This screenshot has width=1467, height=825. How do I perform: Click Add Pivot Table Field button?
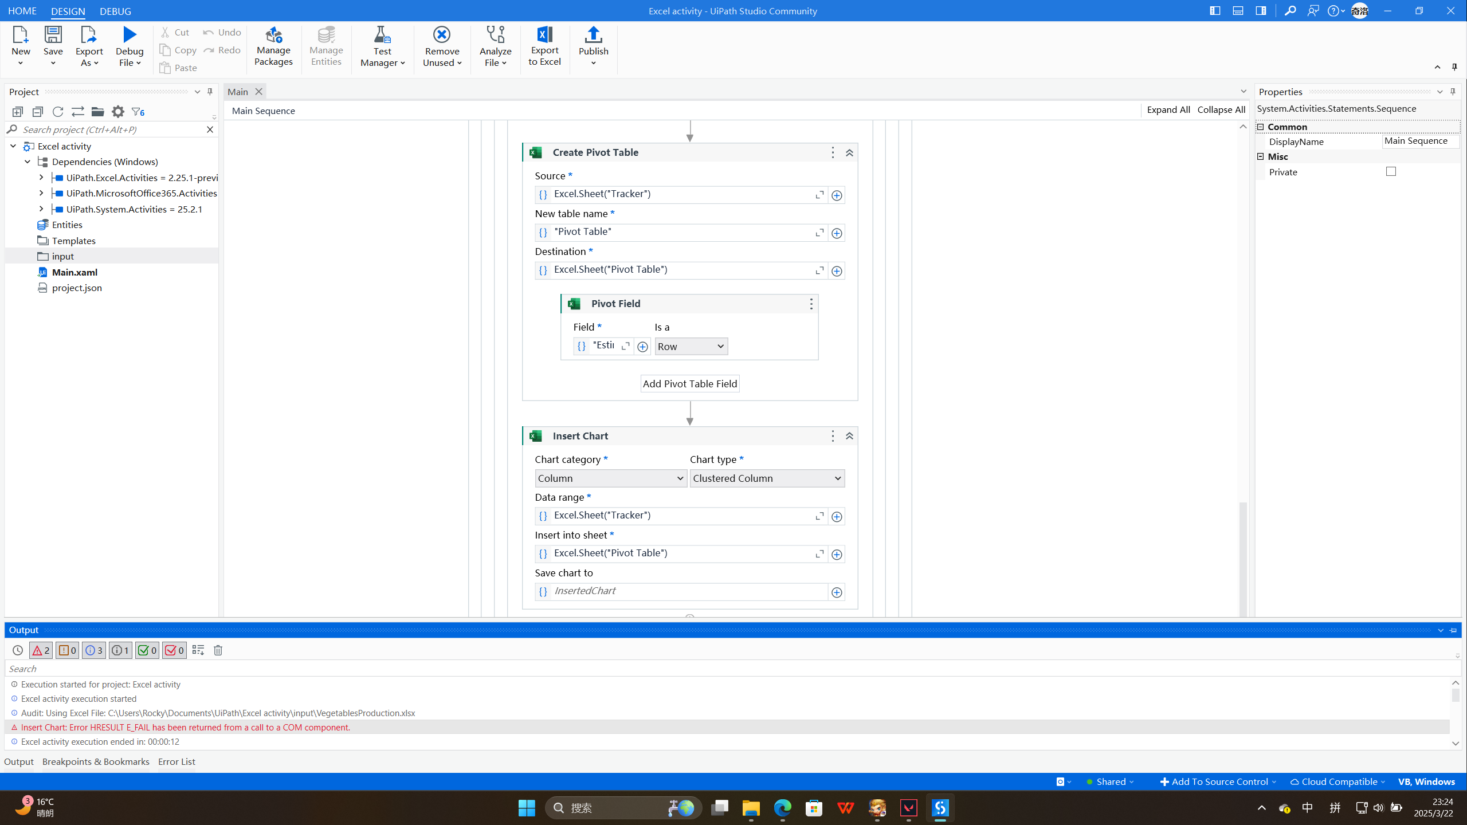[x=690, y=384]
